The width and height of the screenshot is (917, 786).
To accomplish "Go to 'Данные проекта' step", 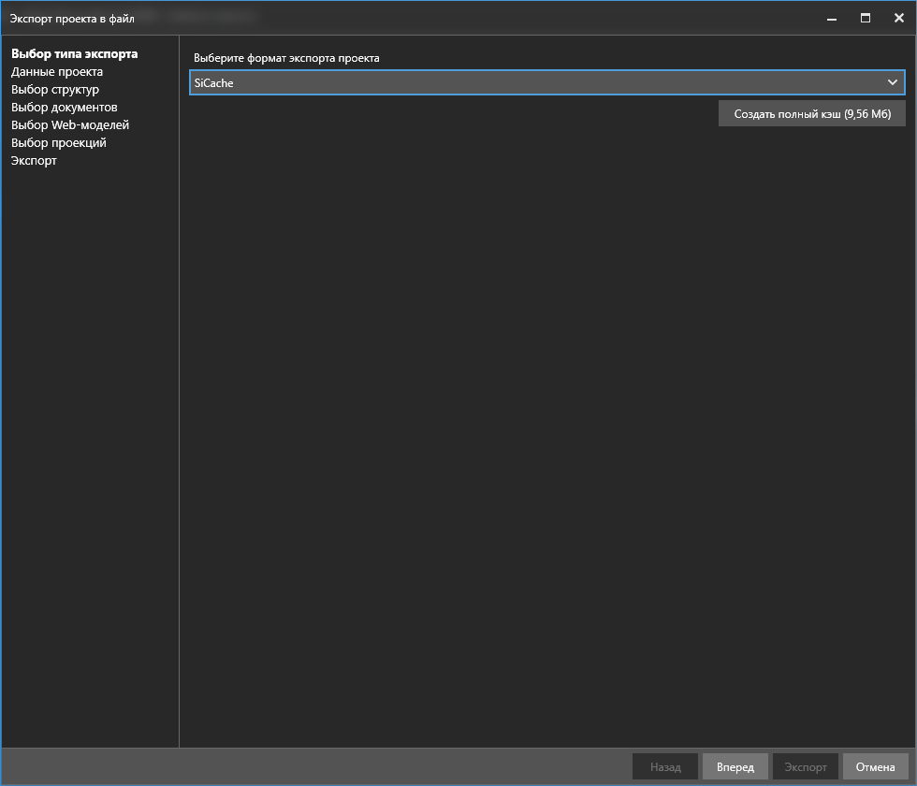I will [57, 72].
